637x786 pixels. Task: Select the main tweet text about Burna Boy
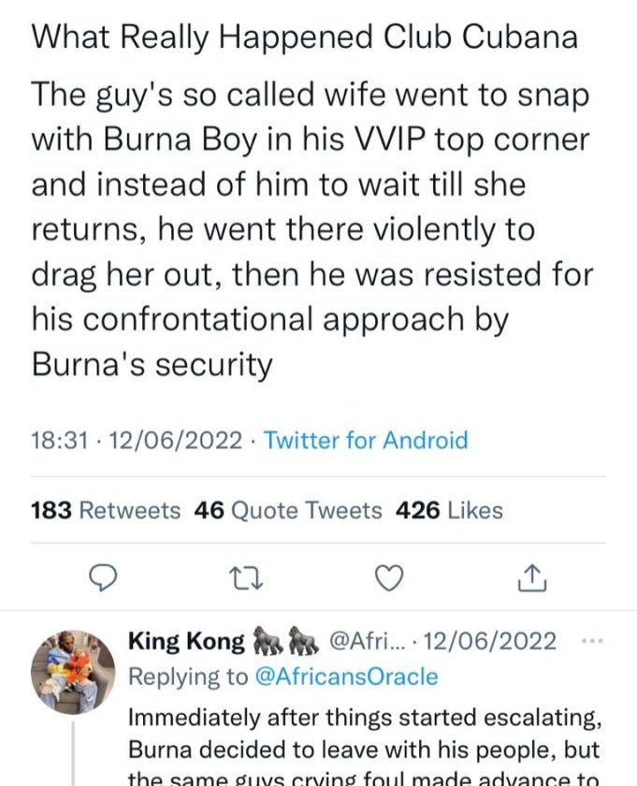click(x=311, y=229)
